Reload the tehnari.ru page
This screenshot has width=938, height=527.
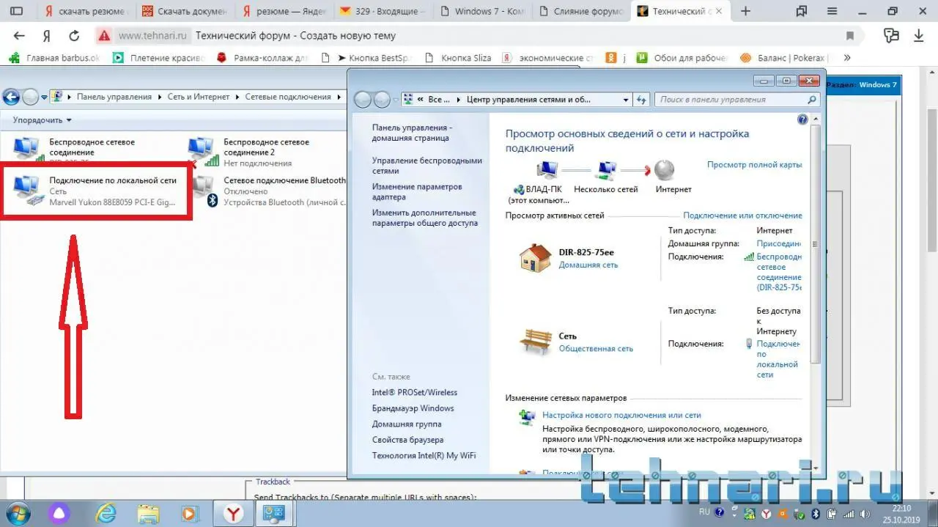click(x=74, y=36)
